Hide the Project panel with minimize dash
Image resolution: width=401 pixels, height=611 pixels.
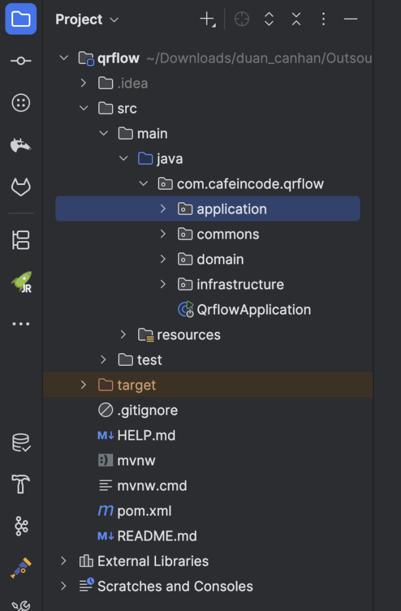click(351, 20)
